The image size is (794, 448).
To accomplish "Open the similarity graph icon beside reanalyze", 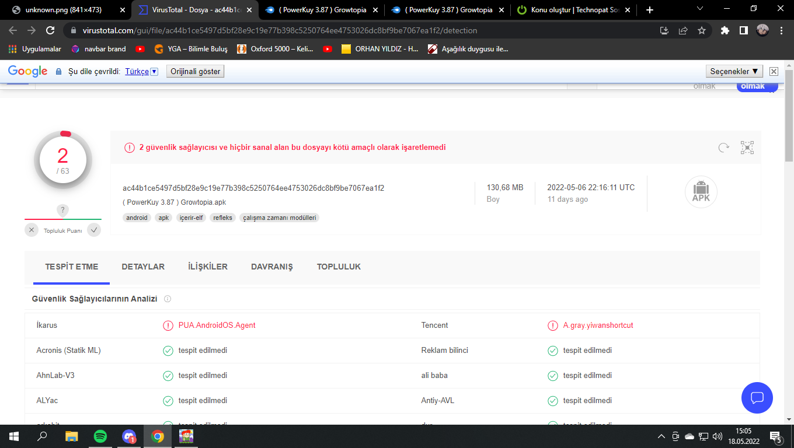I will [747, 148].
